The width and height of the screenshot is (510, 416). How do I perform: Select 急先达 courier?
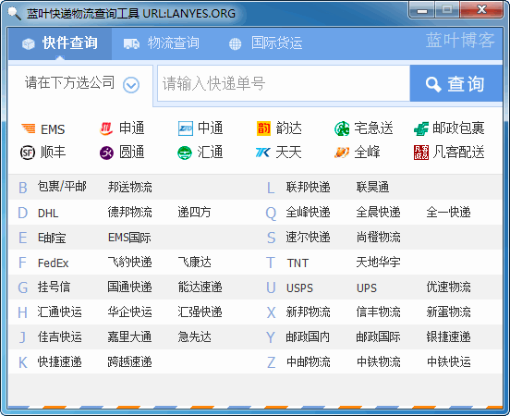pyautogui.click(x=195, y=336)
